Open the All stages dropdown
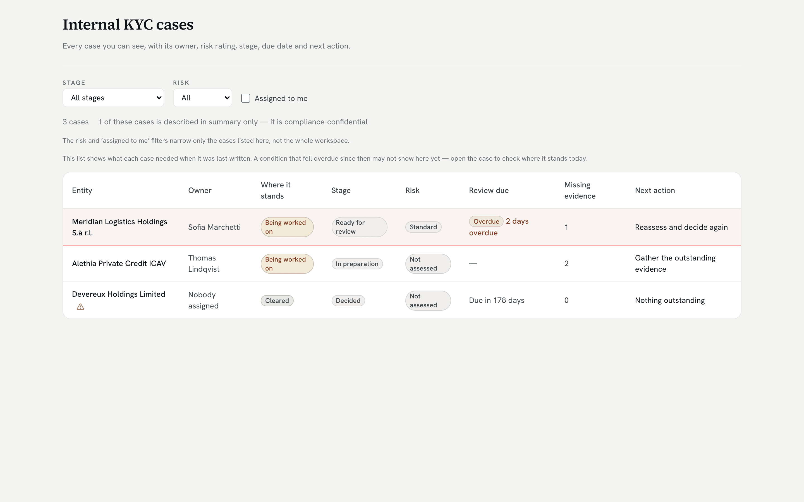The image size is (804, 502). tap(113, 98)
